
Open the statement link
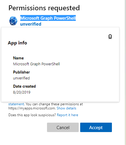coord(16,104)
